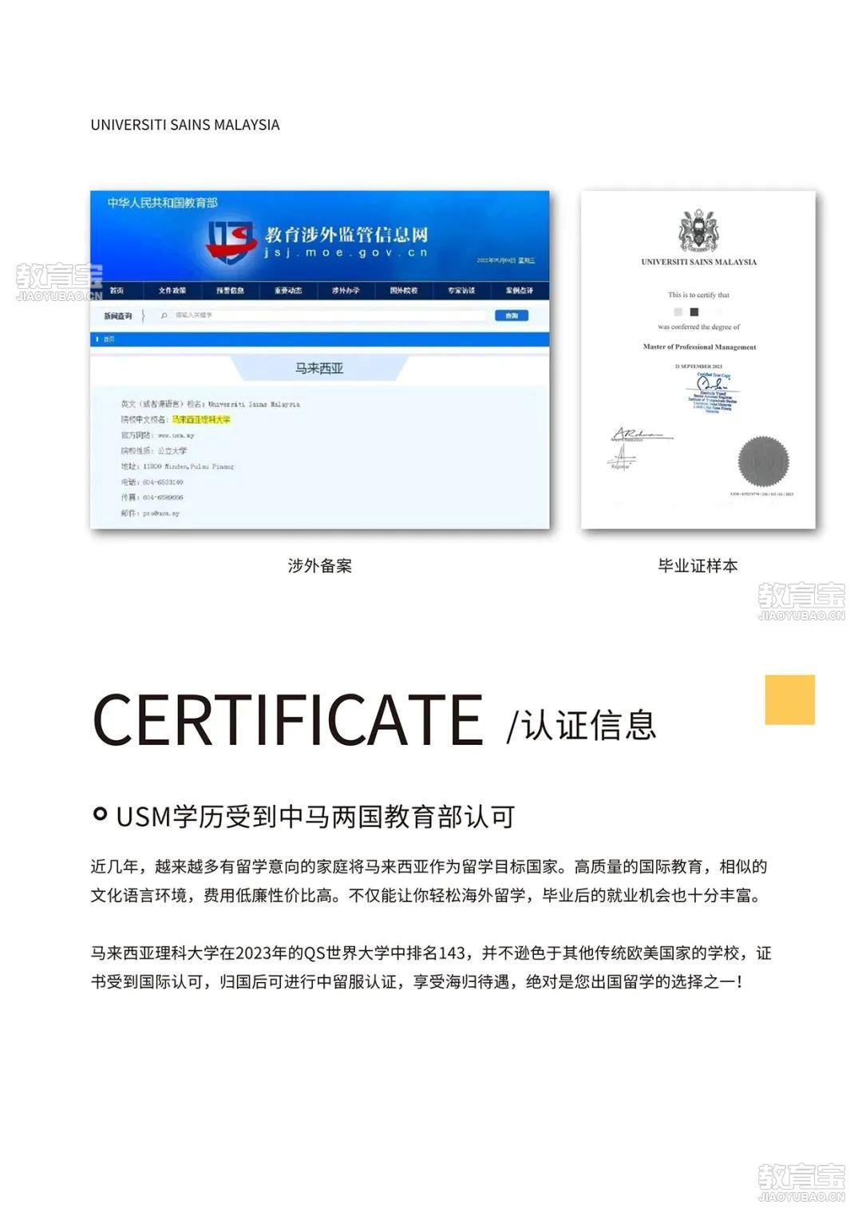Screen dimensions: 862x1220
Task: Click the 认证信息 subtitle
Action: tap(590, 725)
